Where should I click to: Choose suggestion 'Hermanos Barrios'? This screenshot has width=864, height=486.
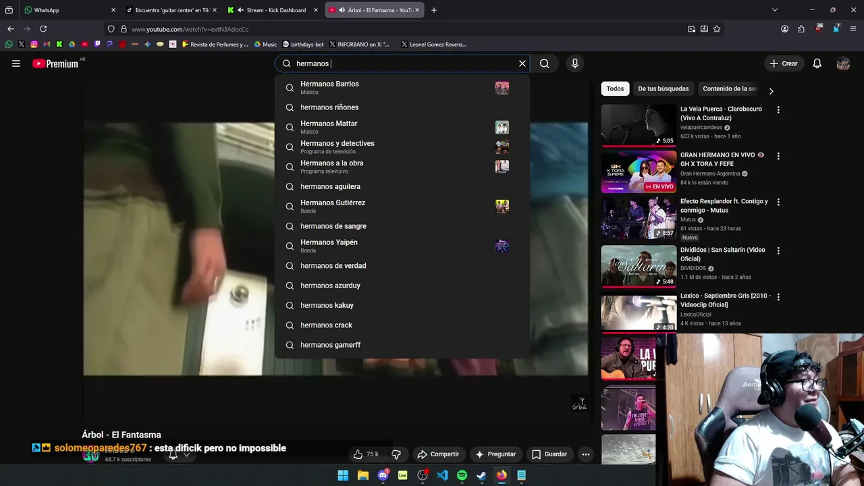click(x=402, y=88)
